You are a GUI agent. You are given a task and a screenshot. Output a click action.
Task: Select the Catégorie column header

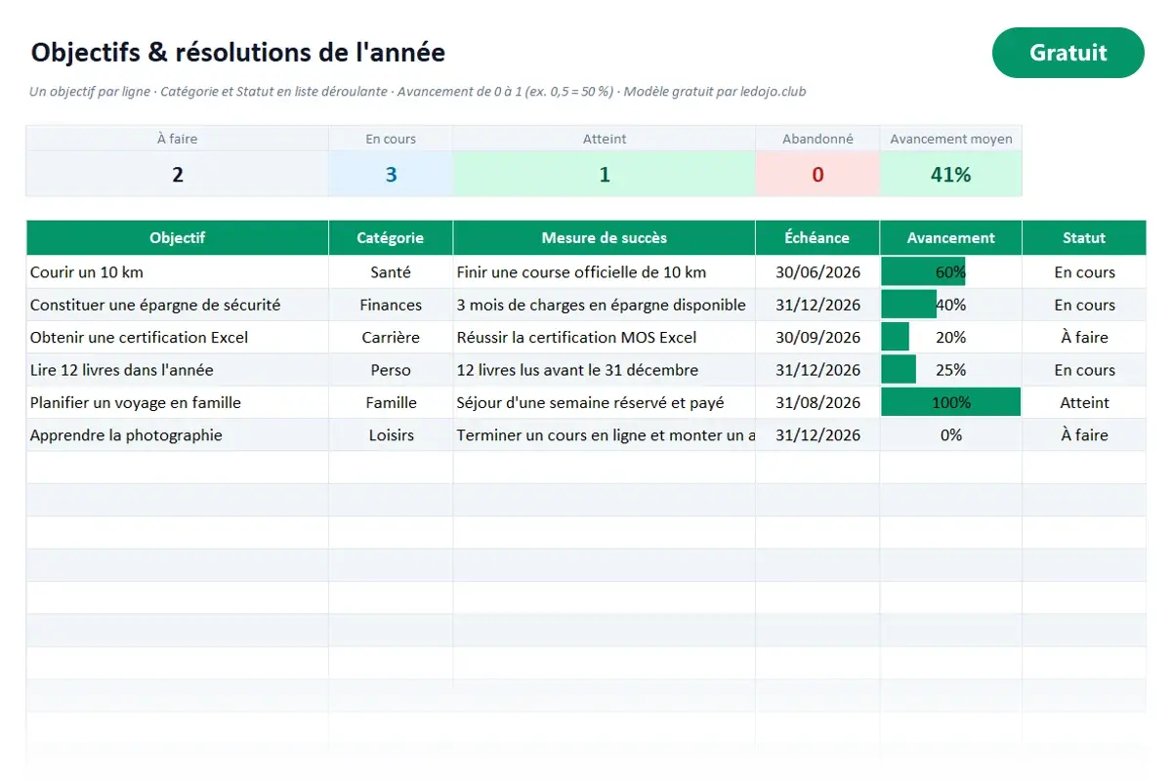point(391,237)
